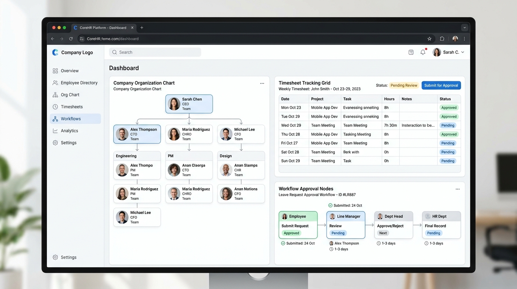Click the Company Logo icon
517x289 pixels.
(x=55, y=52)
